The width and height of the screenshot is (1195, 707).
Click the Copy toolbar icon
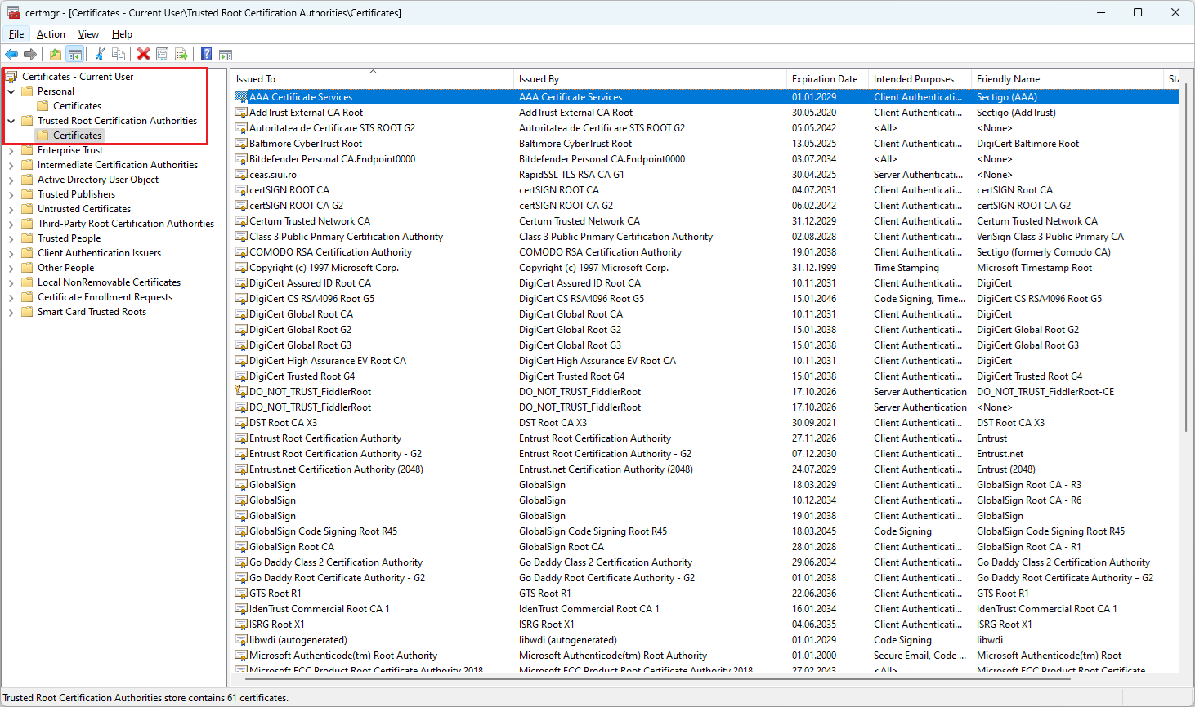pos(119,55)
